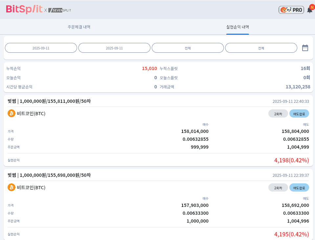Click the 누적손익 label

(13, 68)
